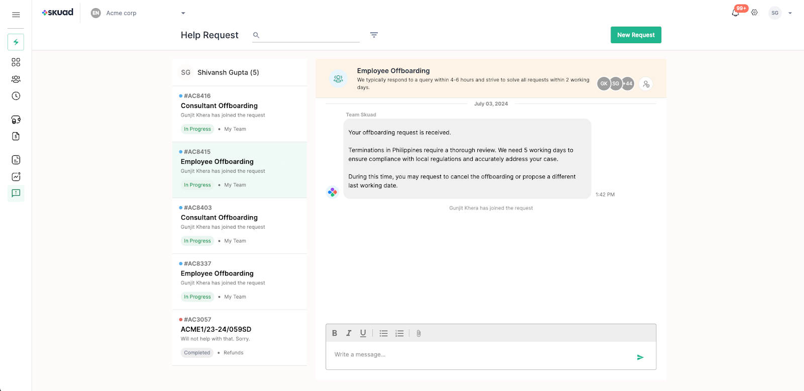The image size is (804, 391).
Task: Open request #AC8415 Employee Offboarding
Action: coord(240,170)
